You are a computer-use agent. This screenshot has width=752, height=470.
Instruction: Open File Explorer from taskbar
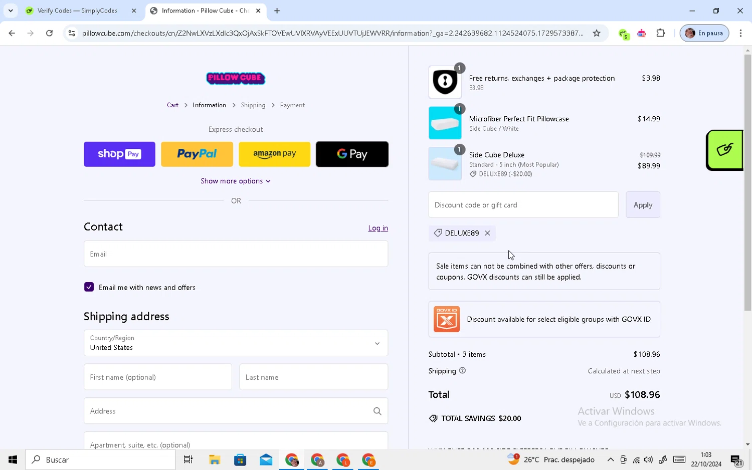tap(215, 459)
